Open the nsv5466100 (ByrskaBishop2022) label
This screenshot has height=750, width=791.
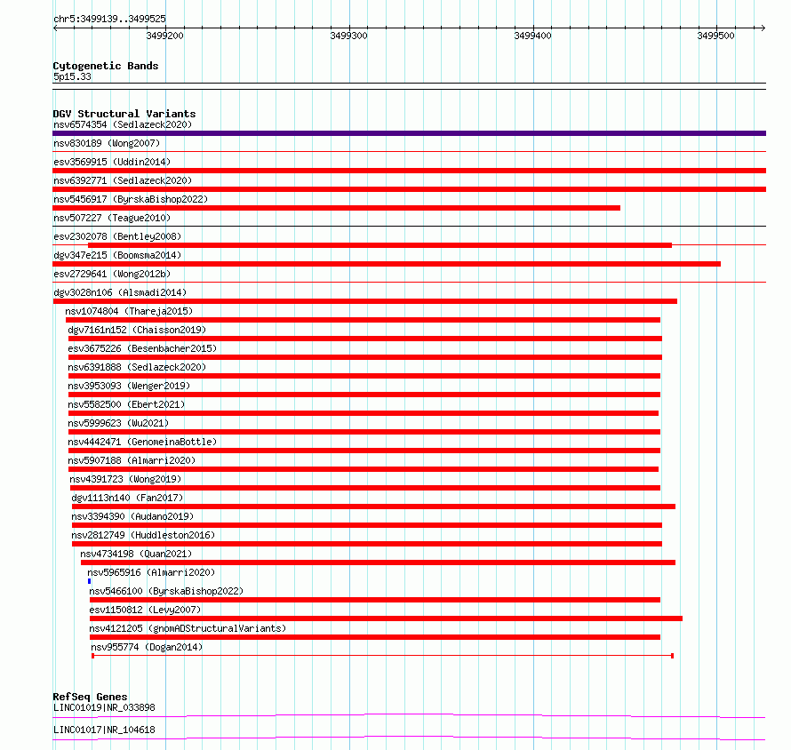(166, 591)
